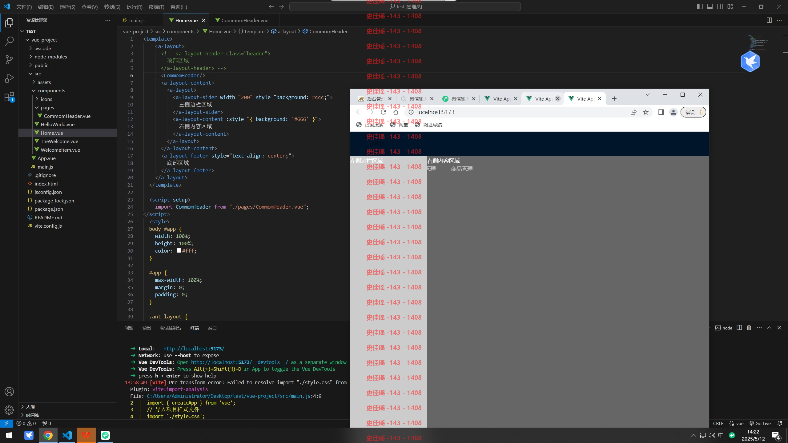
Task: Close the terminal panel
Action: point(779,328)
